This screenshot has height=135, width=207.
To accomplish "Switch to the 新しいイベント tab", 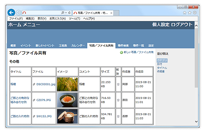I will (45, 46).
